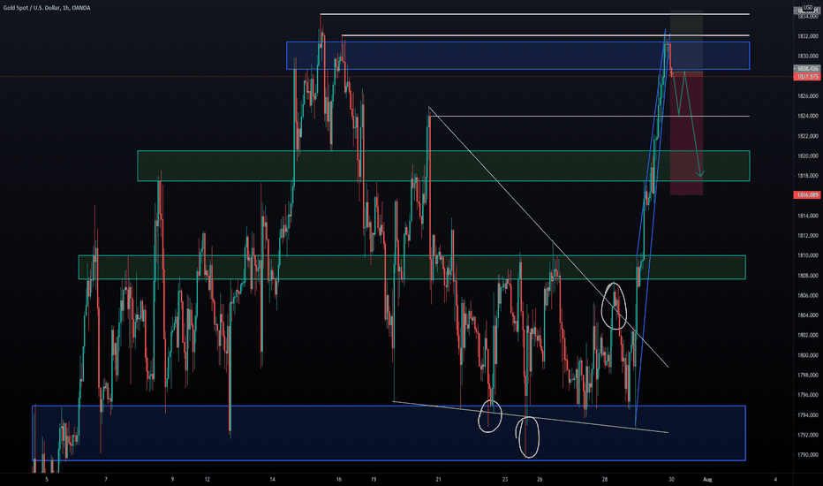Click the 28 date label on time axis
Image resolution: width=823 pixels, height=486 pixels.
click(x=605, y=479)
